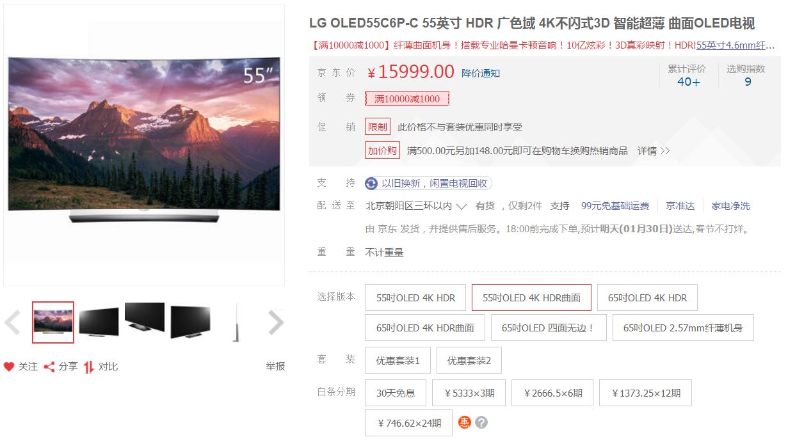
Task: Select version 55吋OLED 4K HDR
Action: (x=415, y=297)
